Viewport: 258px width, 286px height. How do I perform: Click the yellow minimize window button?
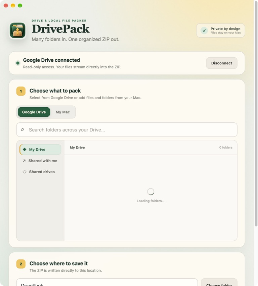pyautogui.click(x=13, y=5)
